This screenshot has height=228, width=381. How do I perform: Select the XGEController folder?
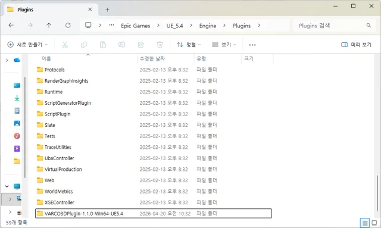(154, 202)
